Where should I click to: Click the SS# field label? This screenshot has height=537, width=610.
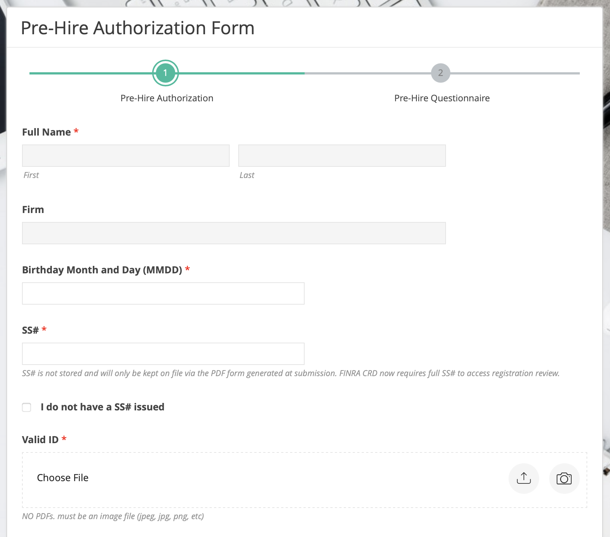(x=30, y=330)
